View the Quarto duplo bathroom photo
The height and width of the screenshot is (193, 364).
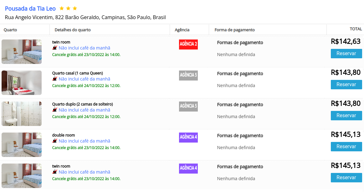tap(22, 113)
